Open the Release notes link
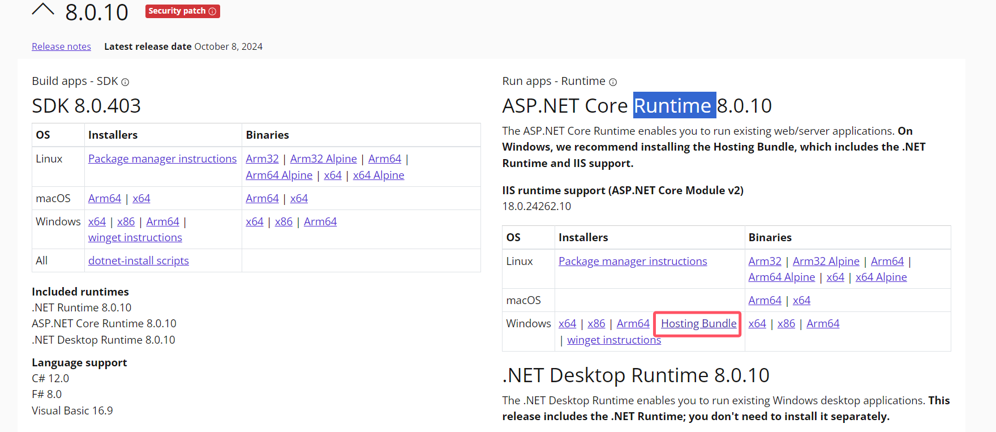Image resolution: width=996 pixels, height=432 pixels. [61, 46]
